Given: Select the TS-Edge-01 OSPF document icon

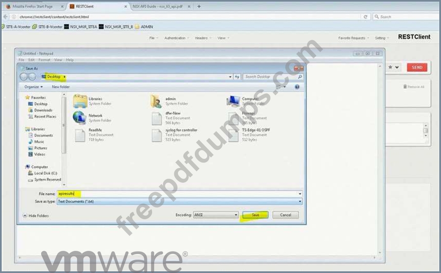Looking at the screenshot, I should [233, 135].
